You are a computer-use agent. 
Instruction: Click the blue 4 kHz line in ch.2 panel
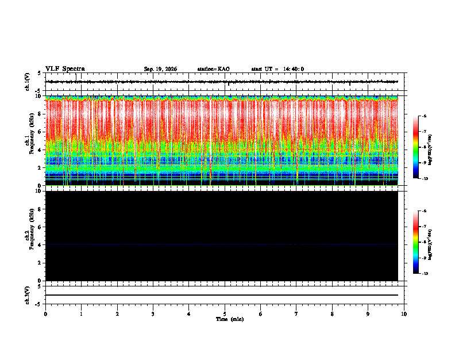tap(222, 244)
